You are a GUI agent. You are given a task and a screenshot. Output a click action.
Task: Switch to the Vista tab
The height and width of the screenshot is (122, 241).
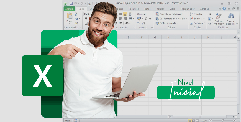click(172, 9)
